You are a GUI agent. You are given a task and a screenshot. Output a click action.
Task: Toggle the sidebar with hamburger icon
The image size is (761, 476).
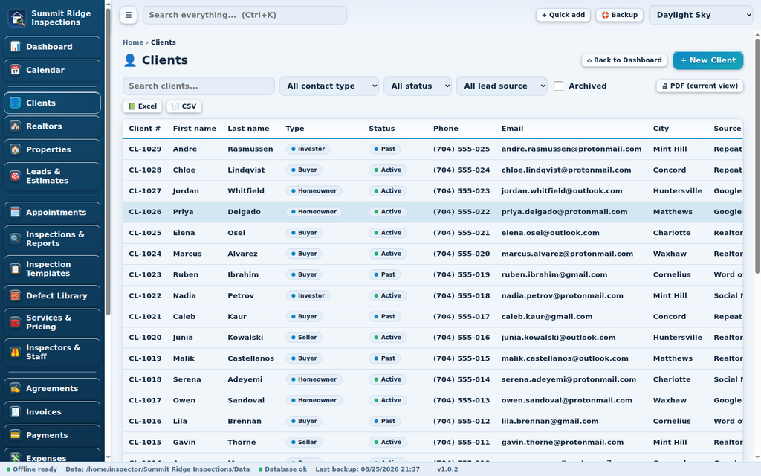pyautogui.click(x=128, y=15)
